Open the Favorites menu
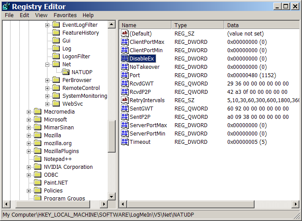 tap(65, 15)
